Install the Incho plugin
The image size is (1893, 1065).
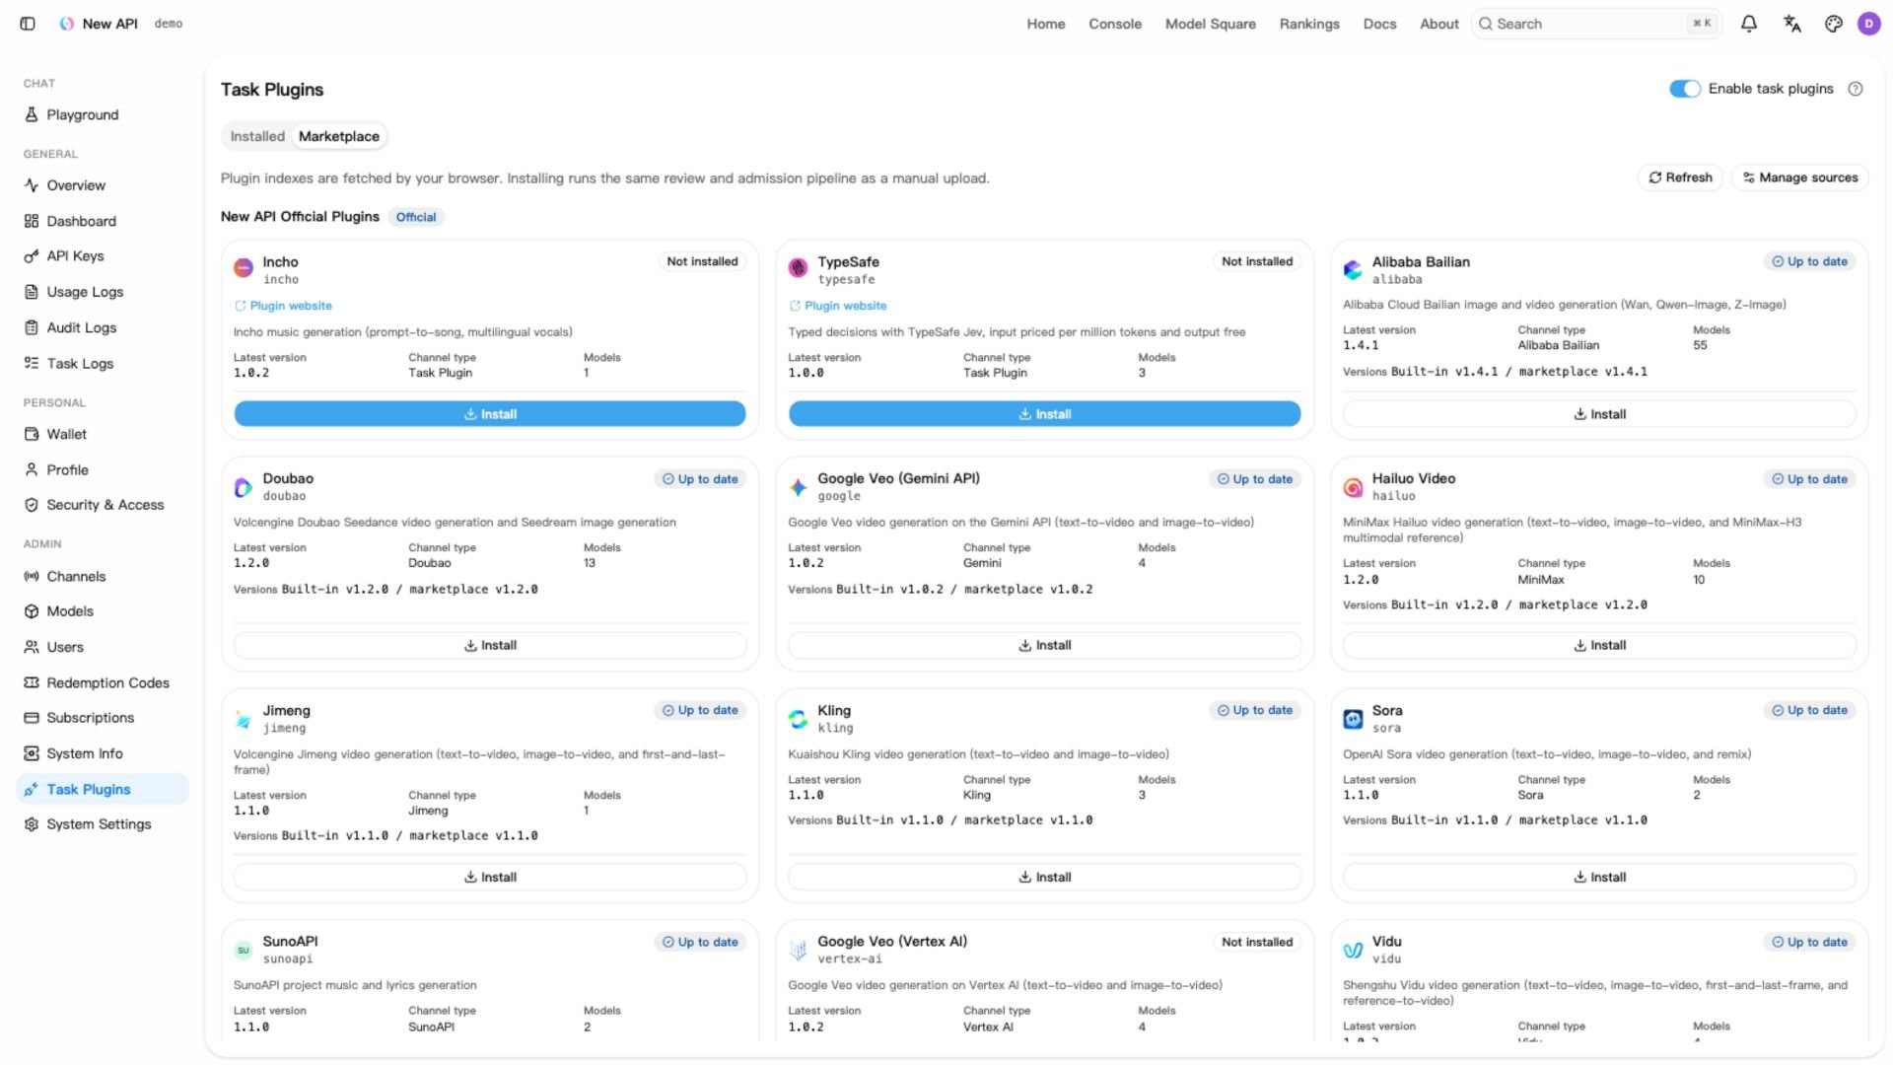(490, 414)
